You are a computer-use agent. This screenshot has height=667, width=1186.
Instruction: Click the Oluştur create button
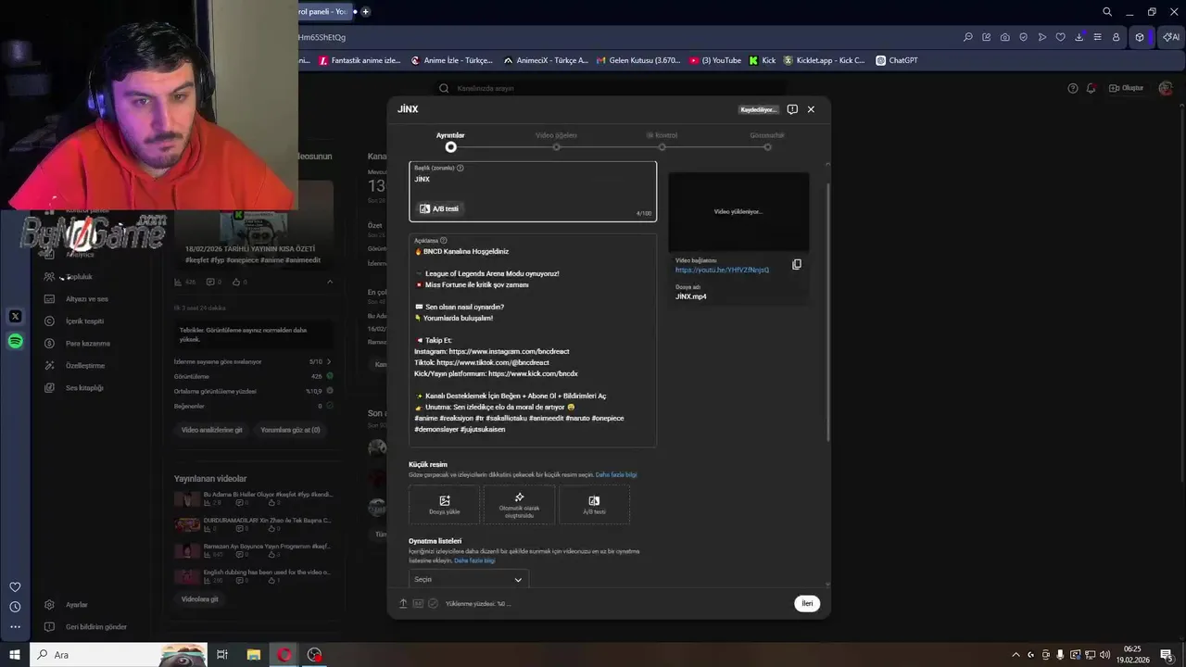[1127, 88]
